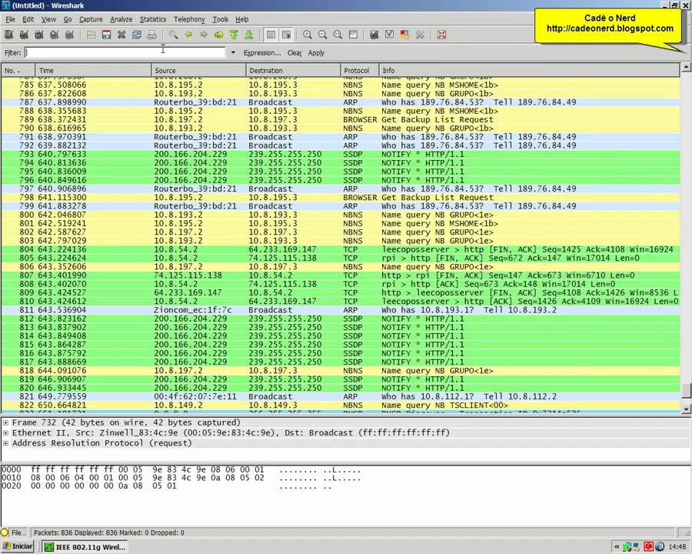Jump to last packet icon
Screen dimensions: 692x554
249,35
